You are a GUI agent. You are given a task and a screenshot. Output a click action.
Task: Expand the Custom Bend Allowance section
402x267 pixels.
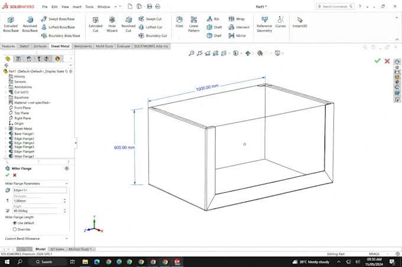[x=67, y=238]
